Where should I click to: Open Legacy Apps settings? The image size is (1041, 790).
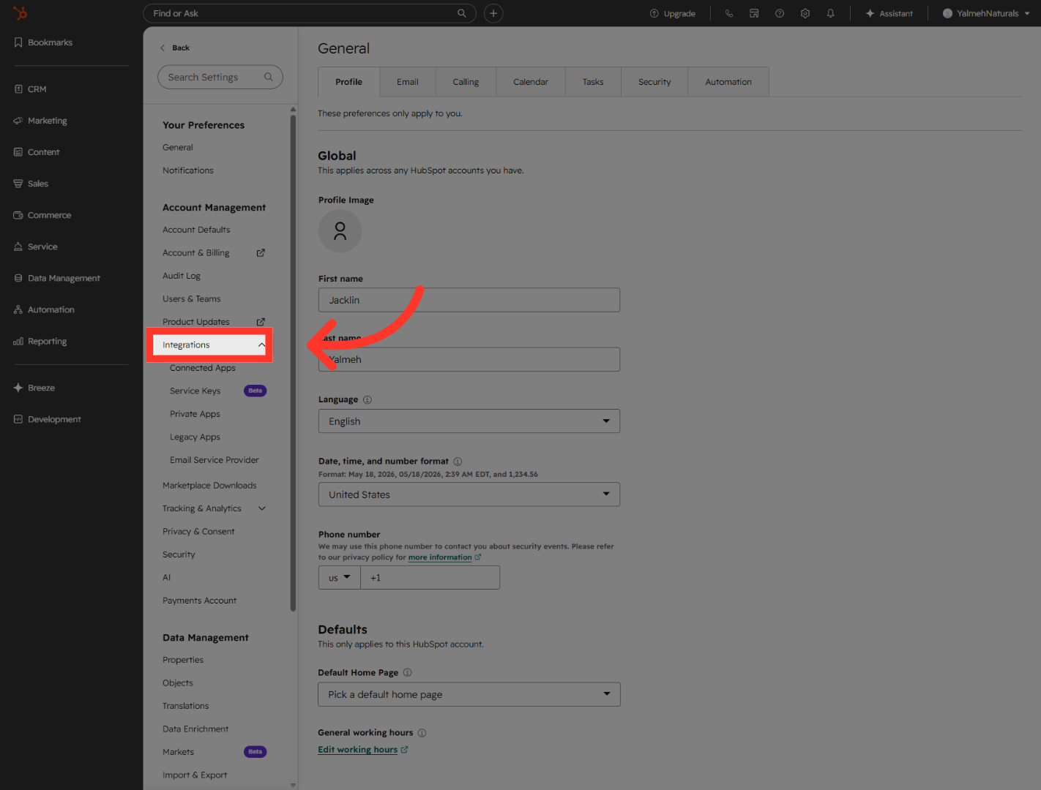(195, 437)
